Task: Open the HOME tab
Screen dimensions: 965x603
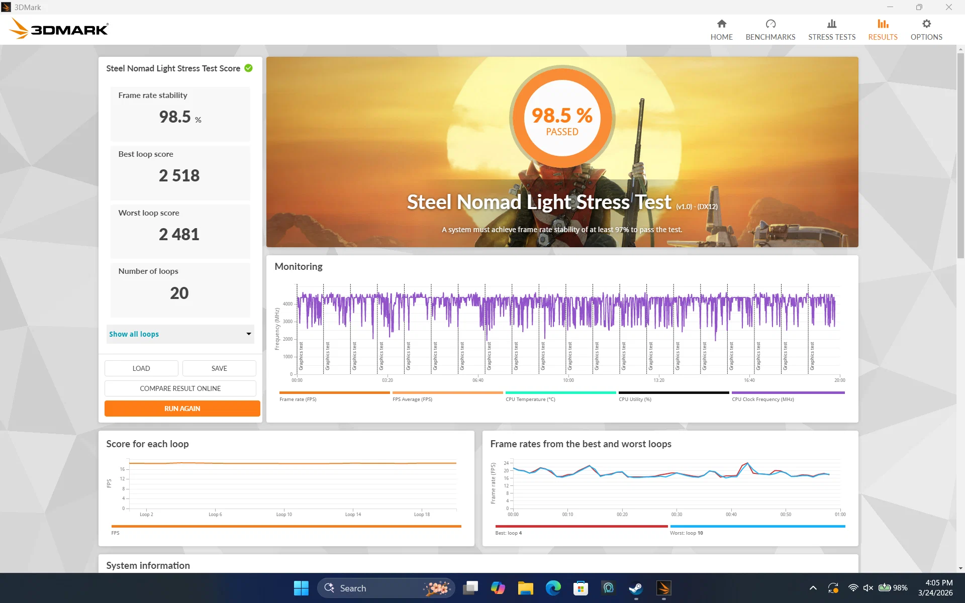Action: coord(721,30)
